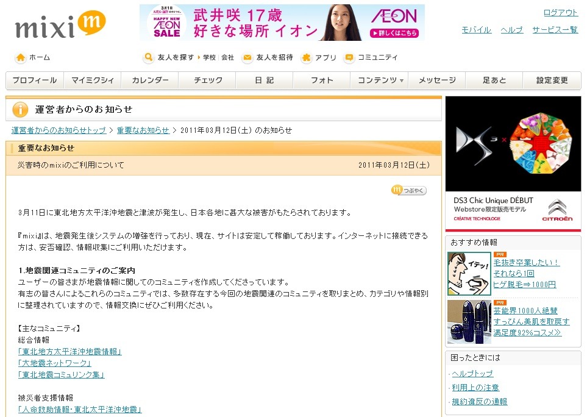Open 大地震ネットワーク community link
Viewport: 587px width, 417px height.
[55, 363]
